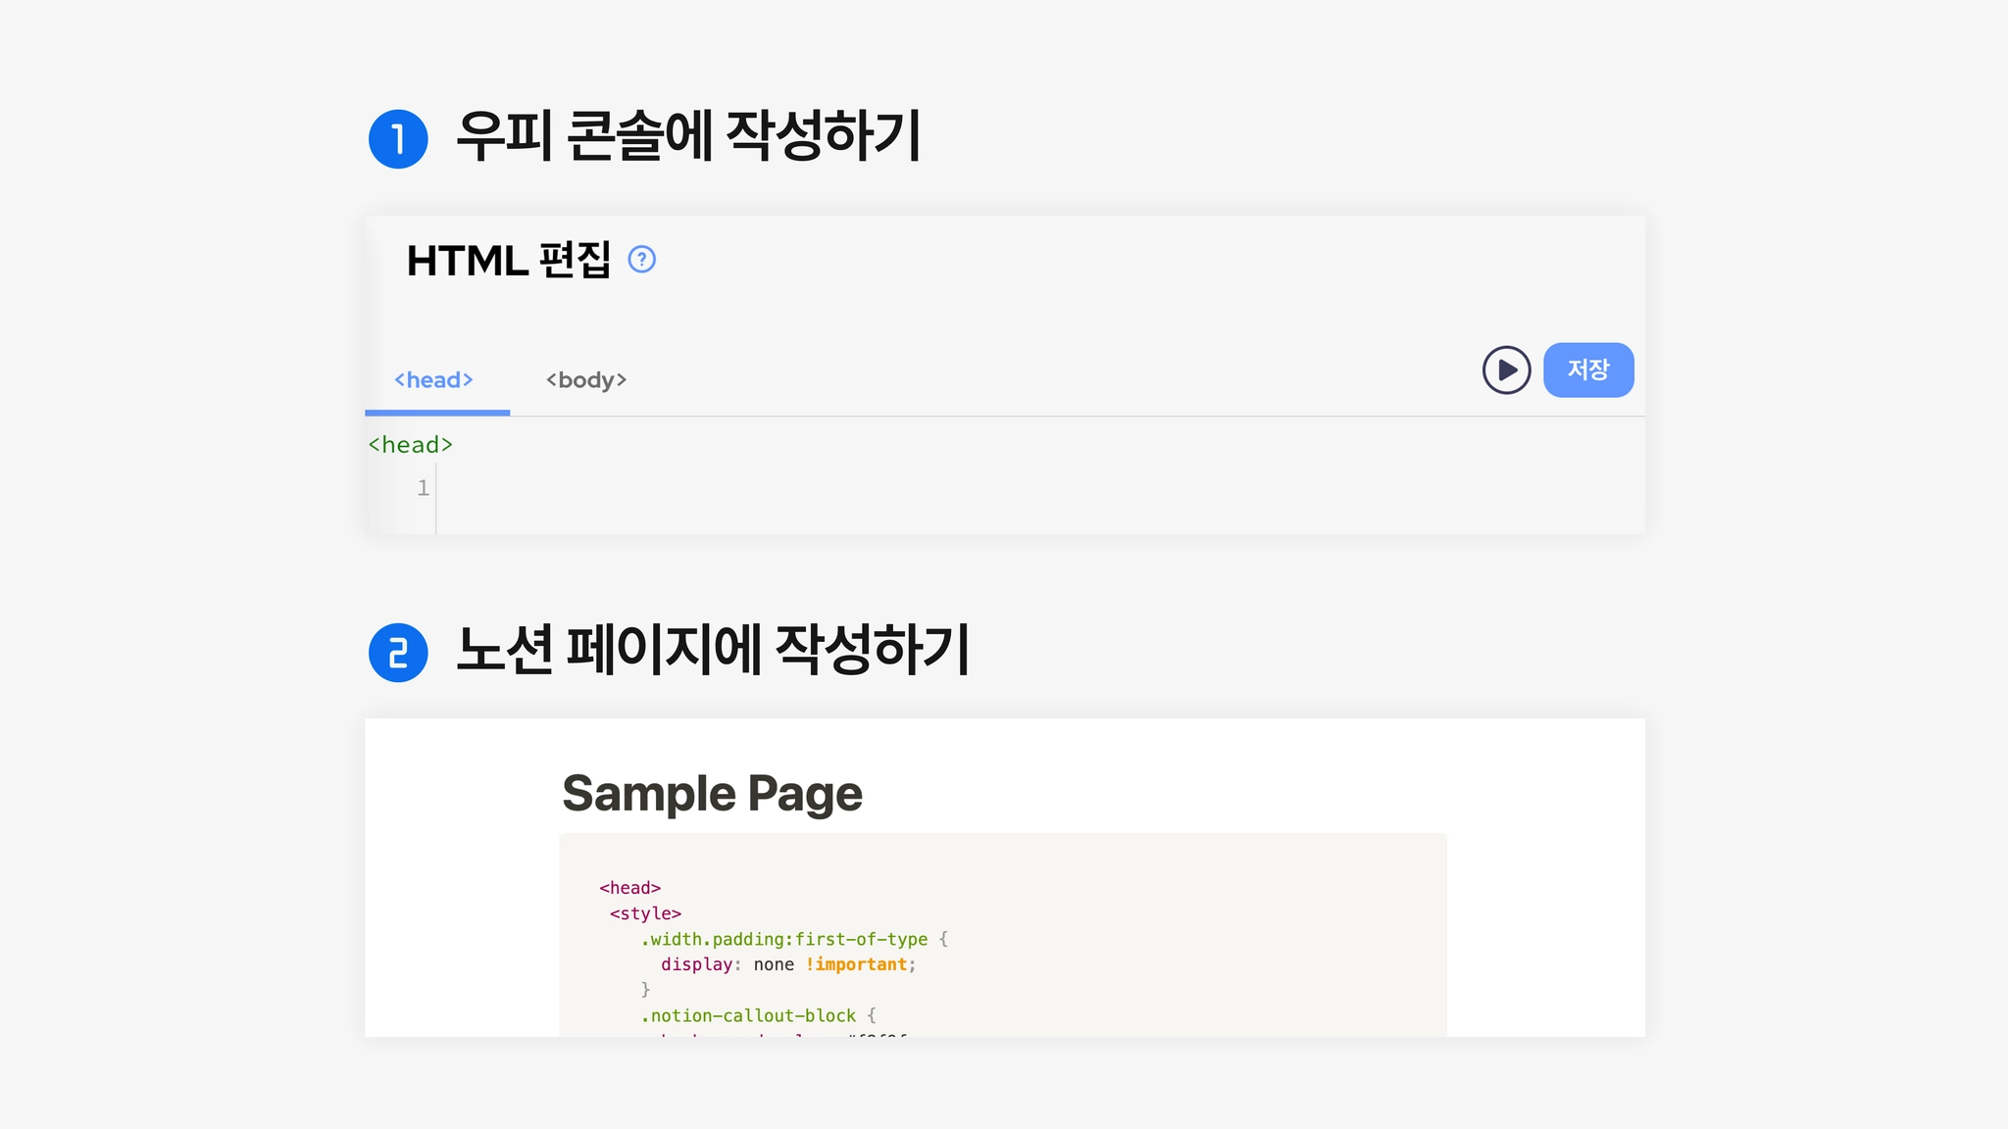Image resolution: width=2008 pixels, height=1129 pixels.
Task: Click the Sample Page title
Action: tap(712, 793)
